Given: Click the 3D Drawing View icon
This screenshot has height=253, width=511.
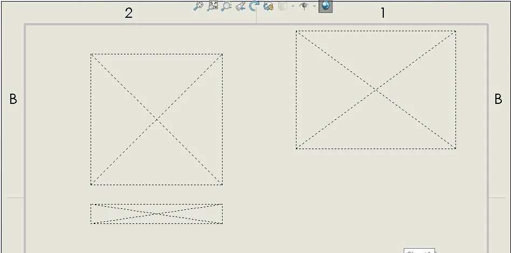Looking at the screenshot, I should [268, 6].
